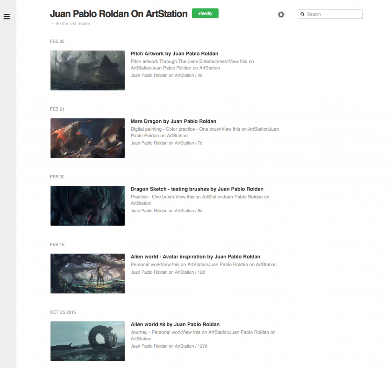Click the magnifier icon in search box
This screenshot has width=392, height=368.
302,14
